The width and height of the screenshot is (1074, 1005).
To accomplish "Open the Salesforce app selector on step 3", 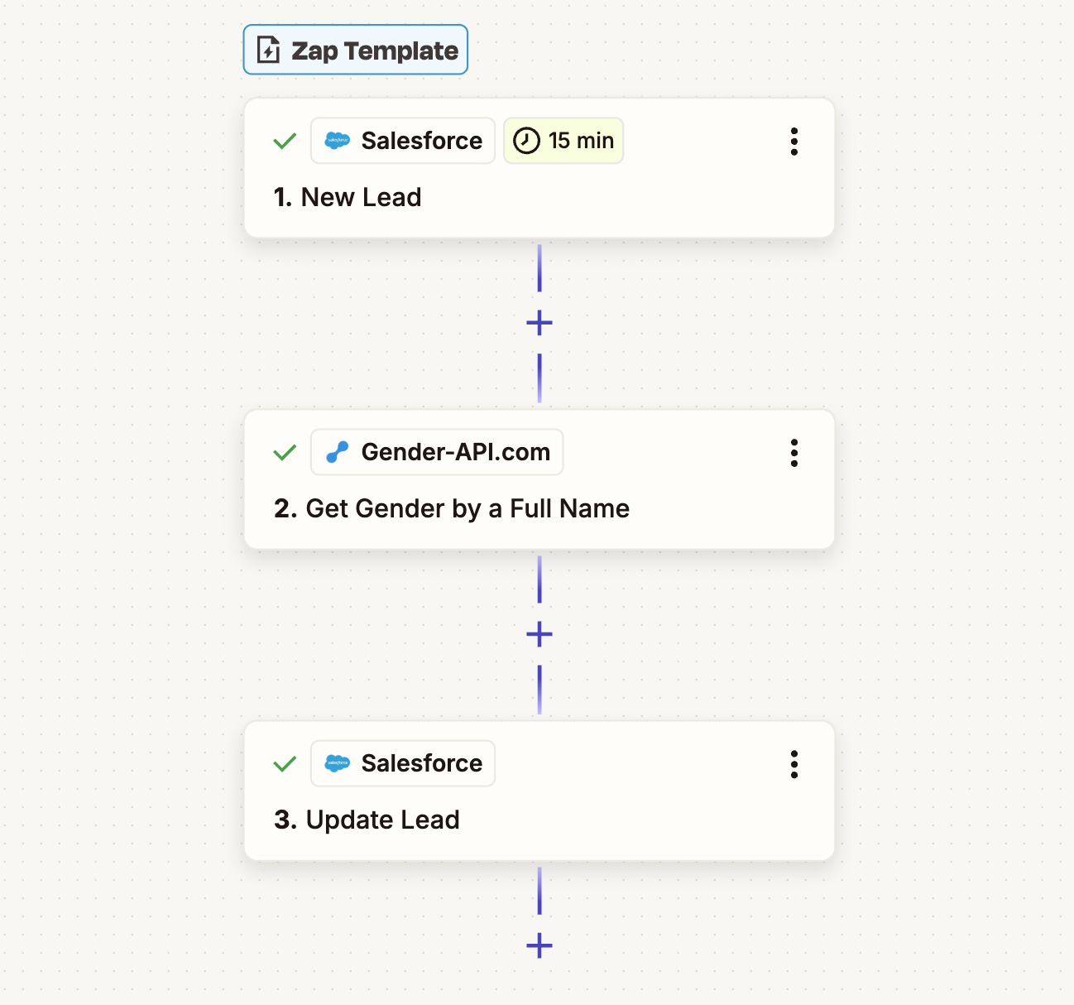I will click(x=403, y=763).
